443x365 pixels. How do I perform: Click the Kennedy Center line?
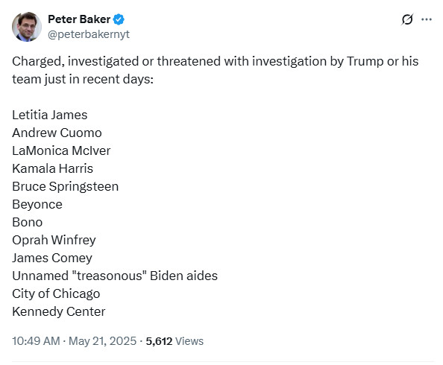(58, 311)
